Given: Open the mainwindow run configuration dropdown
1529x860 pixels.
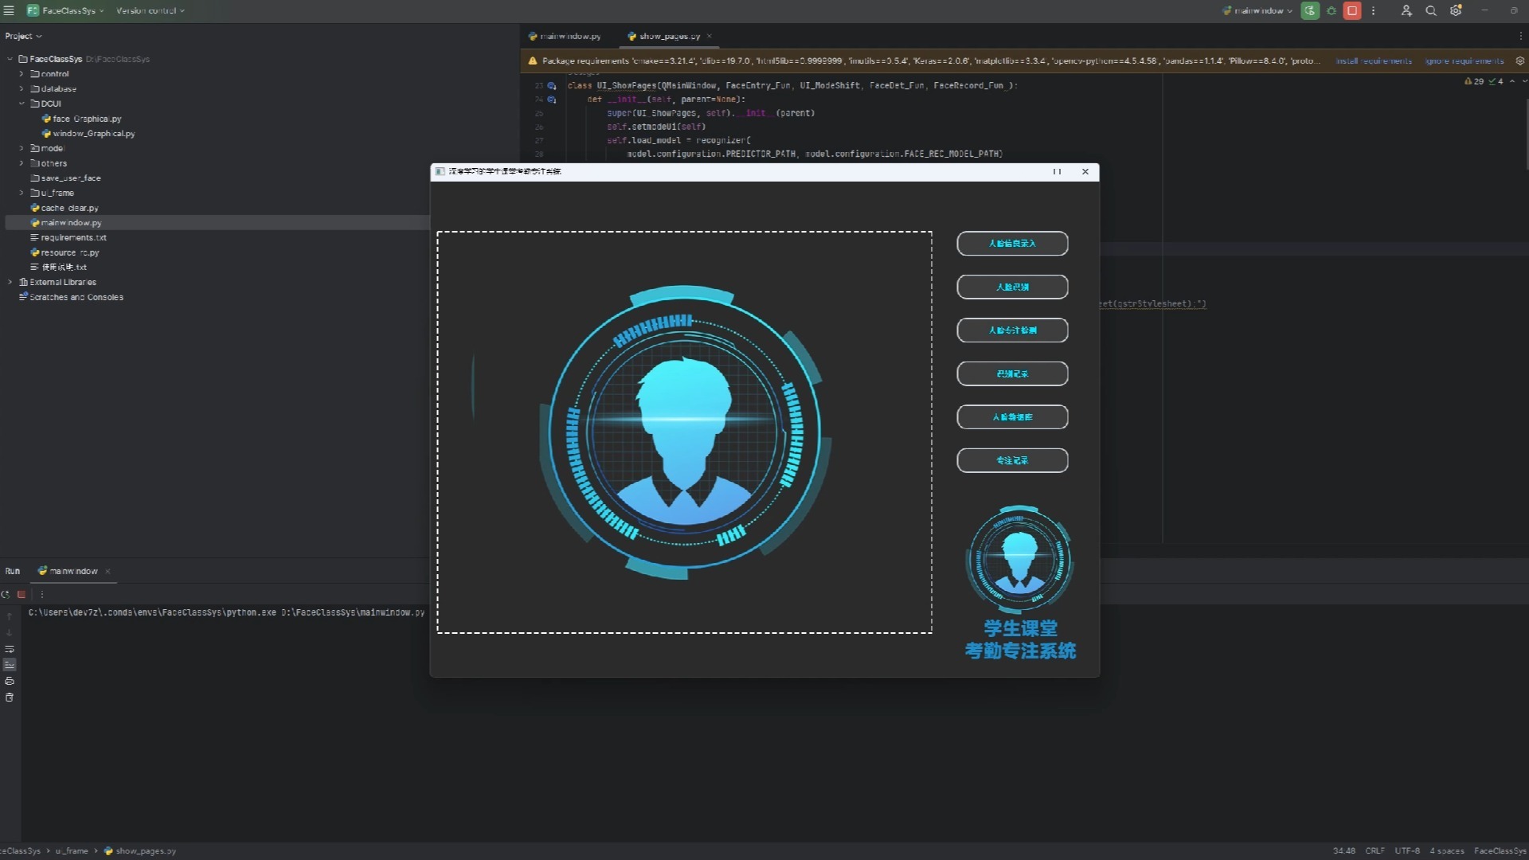Looking at the screenshot, I should coord(1258,11).
